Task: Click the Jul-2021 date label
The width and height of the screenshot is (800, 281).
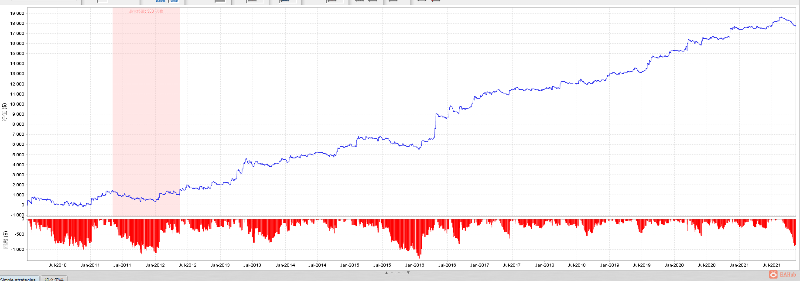Action: 772,265
